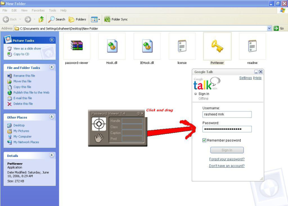
Task: Open Google Talk Settings link
Action: 246,78
